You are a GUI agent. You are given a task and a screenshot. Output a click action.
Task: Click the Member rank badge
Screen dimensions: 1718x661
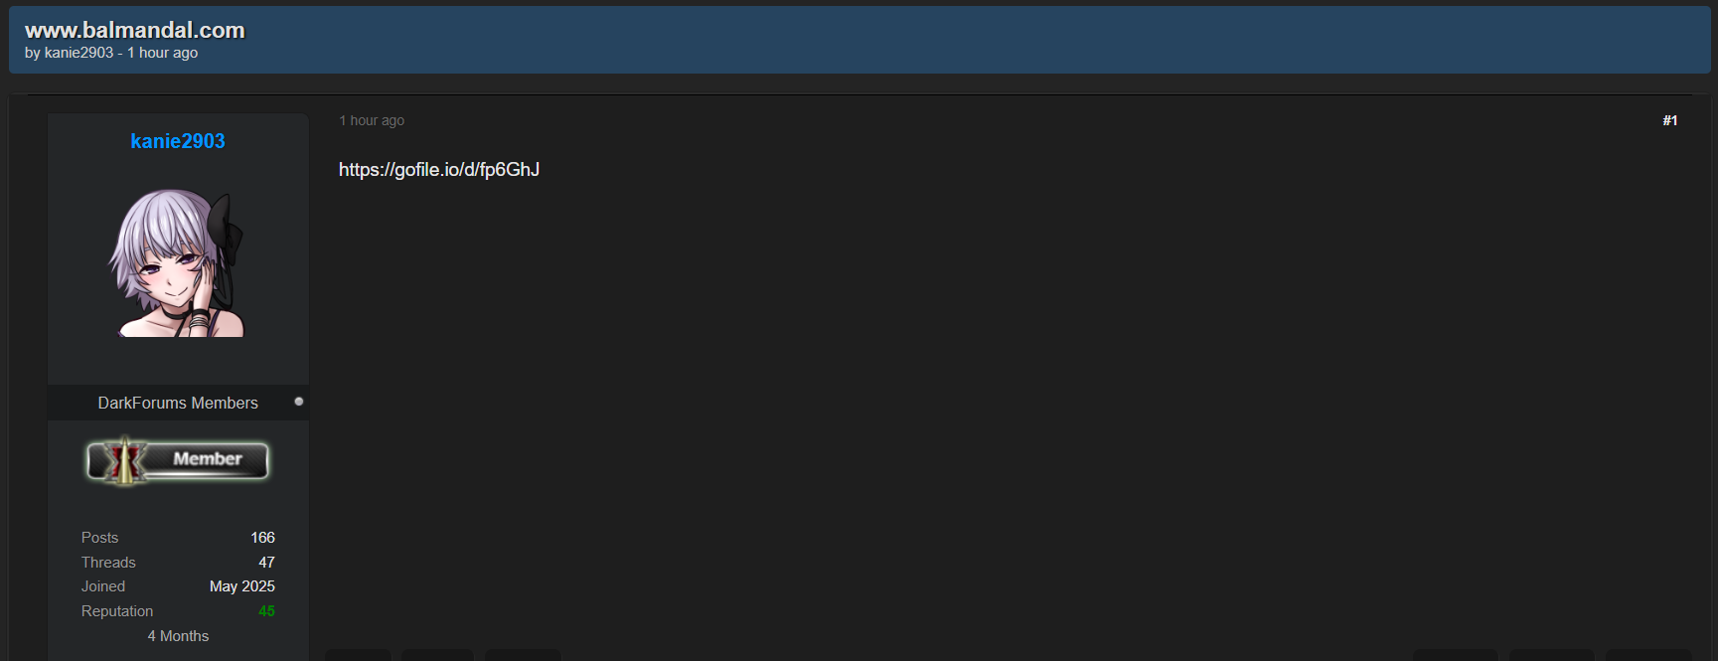click(x=178, y=459)
